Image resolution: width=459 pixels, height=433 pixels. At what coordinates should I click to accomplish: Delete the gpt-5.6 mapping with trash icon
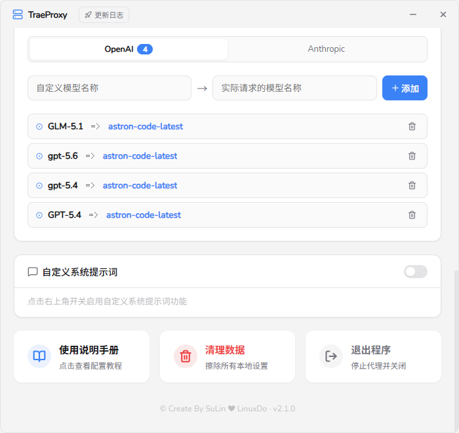[x=412, y=156]
